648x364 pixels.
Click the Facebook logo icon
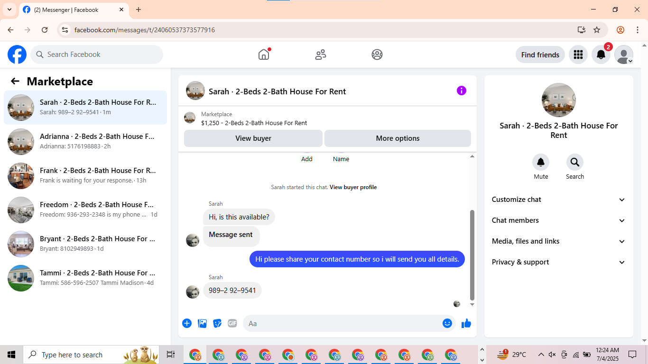point(17,55)
